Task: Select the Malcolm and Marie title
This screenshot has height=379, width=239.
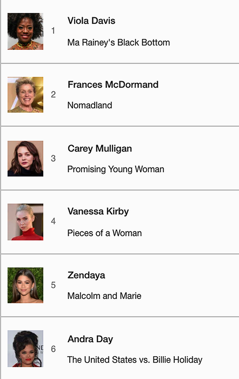Action: [104, 296]
